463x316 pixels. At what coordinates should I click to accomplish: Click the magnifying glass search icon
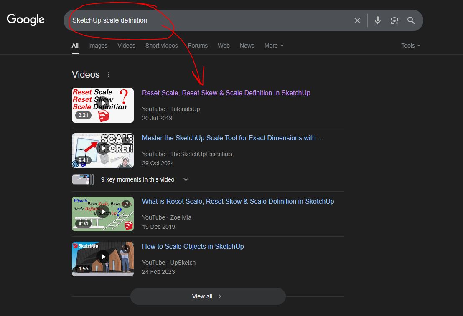point(411,20)
